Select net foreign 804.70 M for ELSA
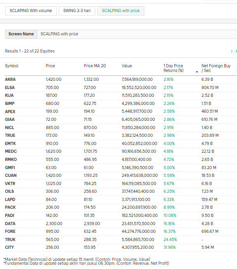237x269 pixels. tap(210, 88)
